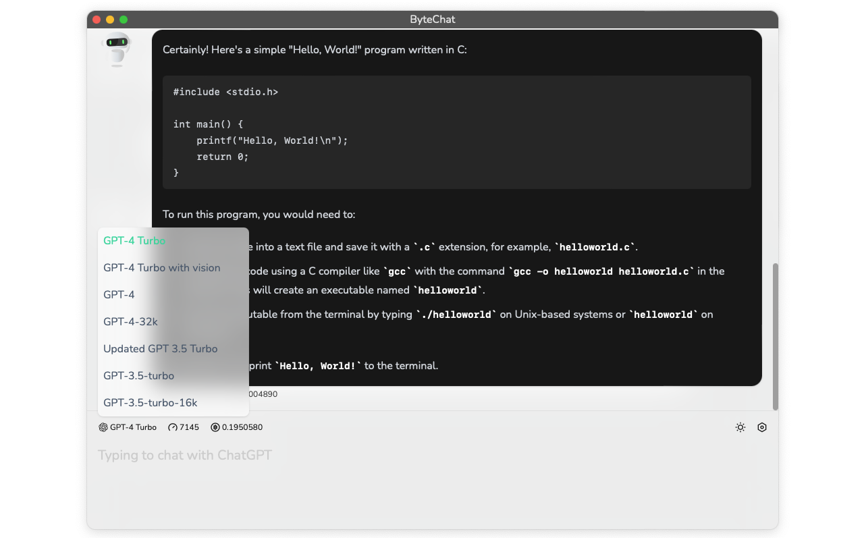
Task: Select GPT-4-32k in the dropdown
Action: point(173,321)
